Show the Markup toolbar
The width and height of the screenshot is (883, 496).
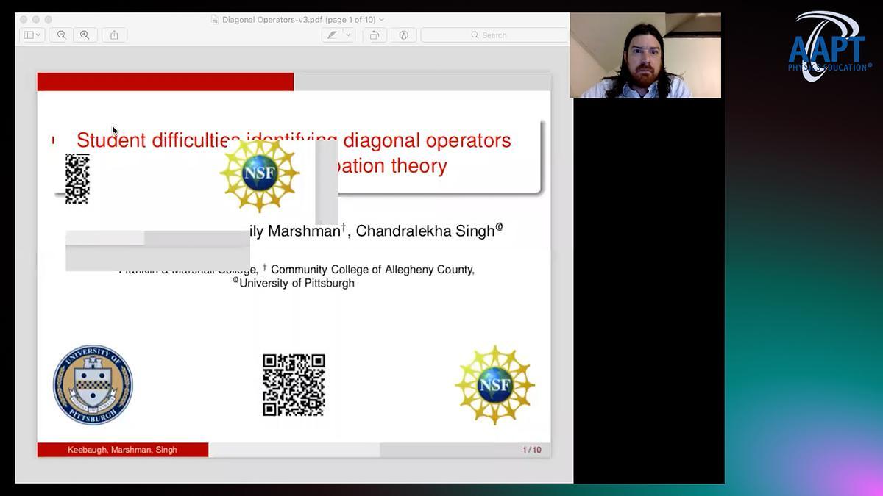point(403,35)
